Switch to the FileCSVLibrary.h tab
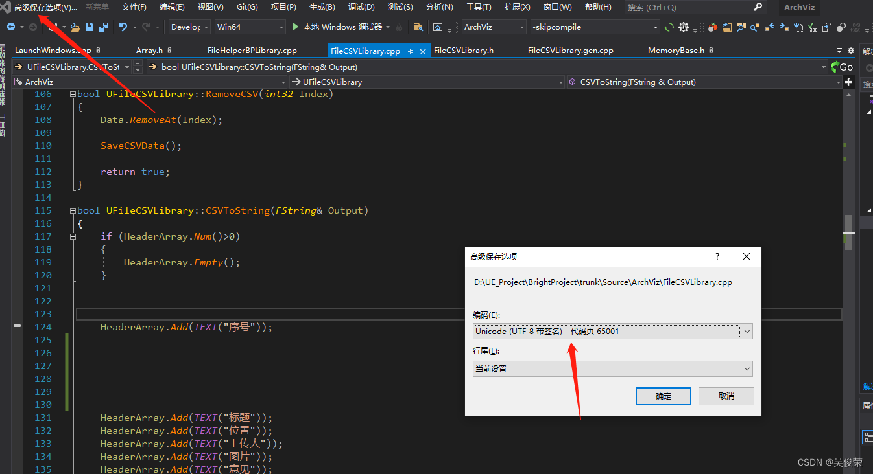 [464, 51]
